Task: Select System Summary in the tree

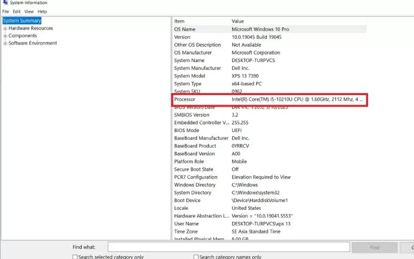Action: [x=22, y=21]
